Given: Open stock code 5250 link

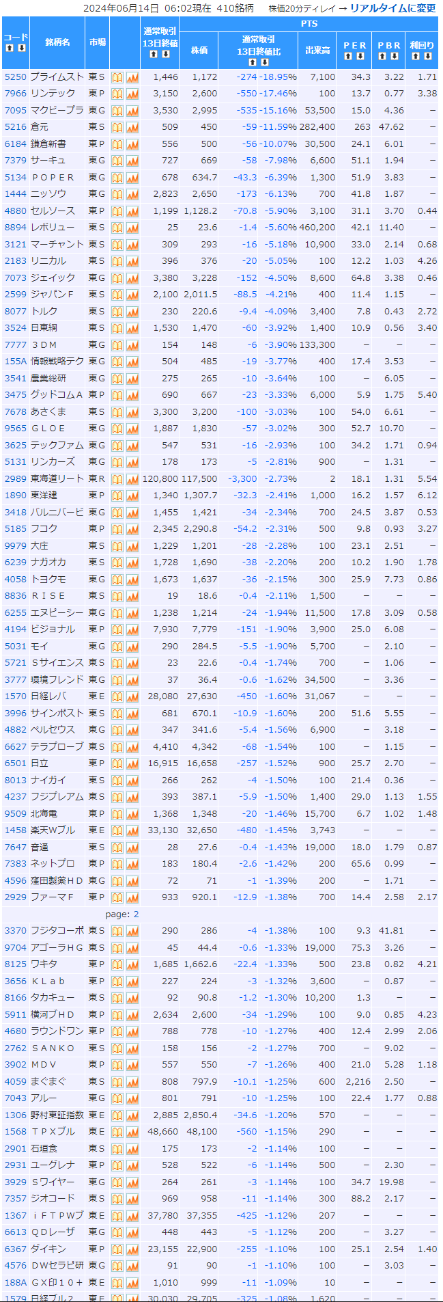Looking at the screenshot, I should pos(16,77).
